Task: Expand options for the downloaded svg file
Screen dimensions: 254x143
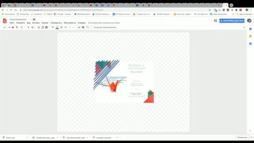Action: 27,138
